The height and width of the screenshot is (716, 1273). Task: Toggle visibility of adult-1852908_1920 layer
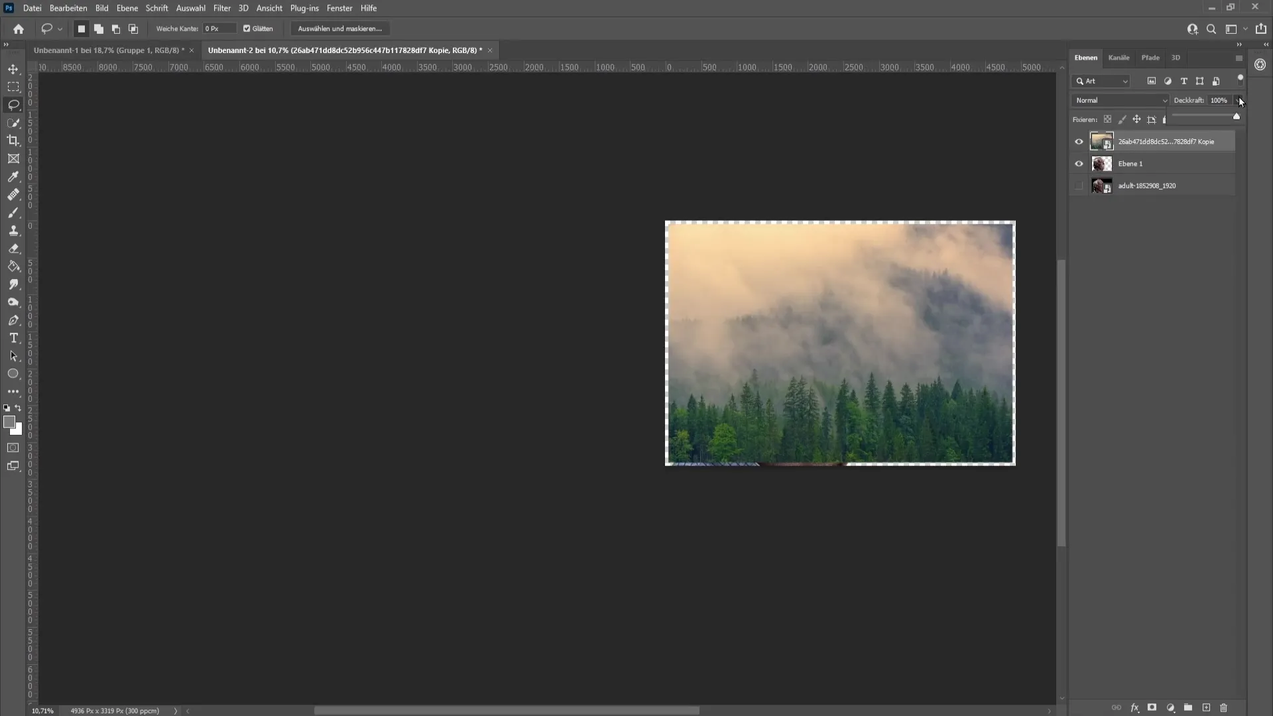click(x=1079, y=186)
